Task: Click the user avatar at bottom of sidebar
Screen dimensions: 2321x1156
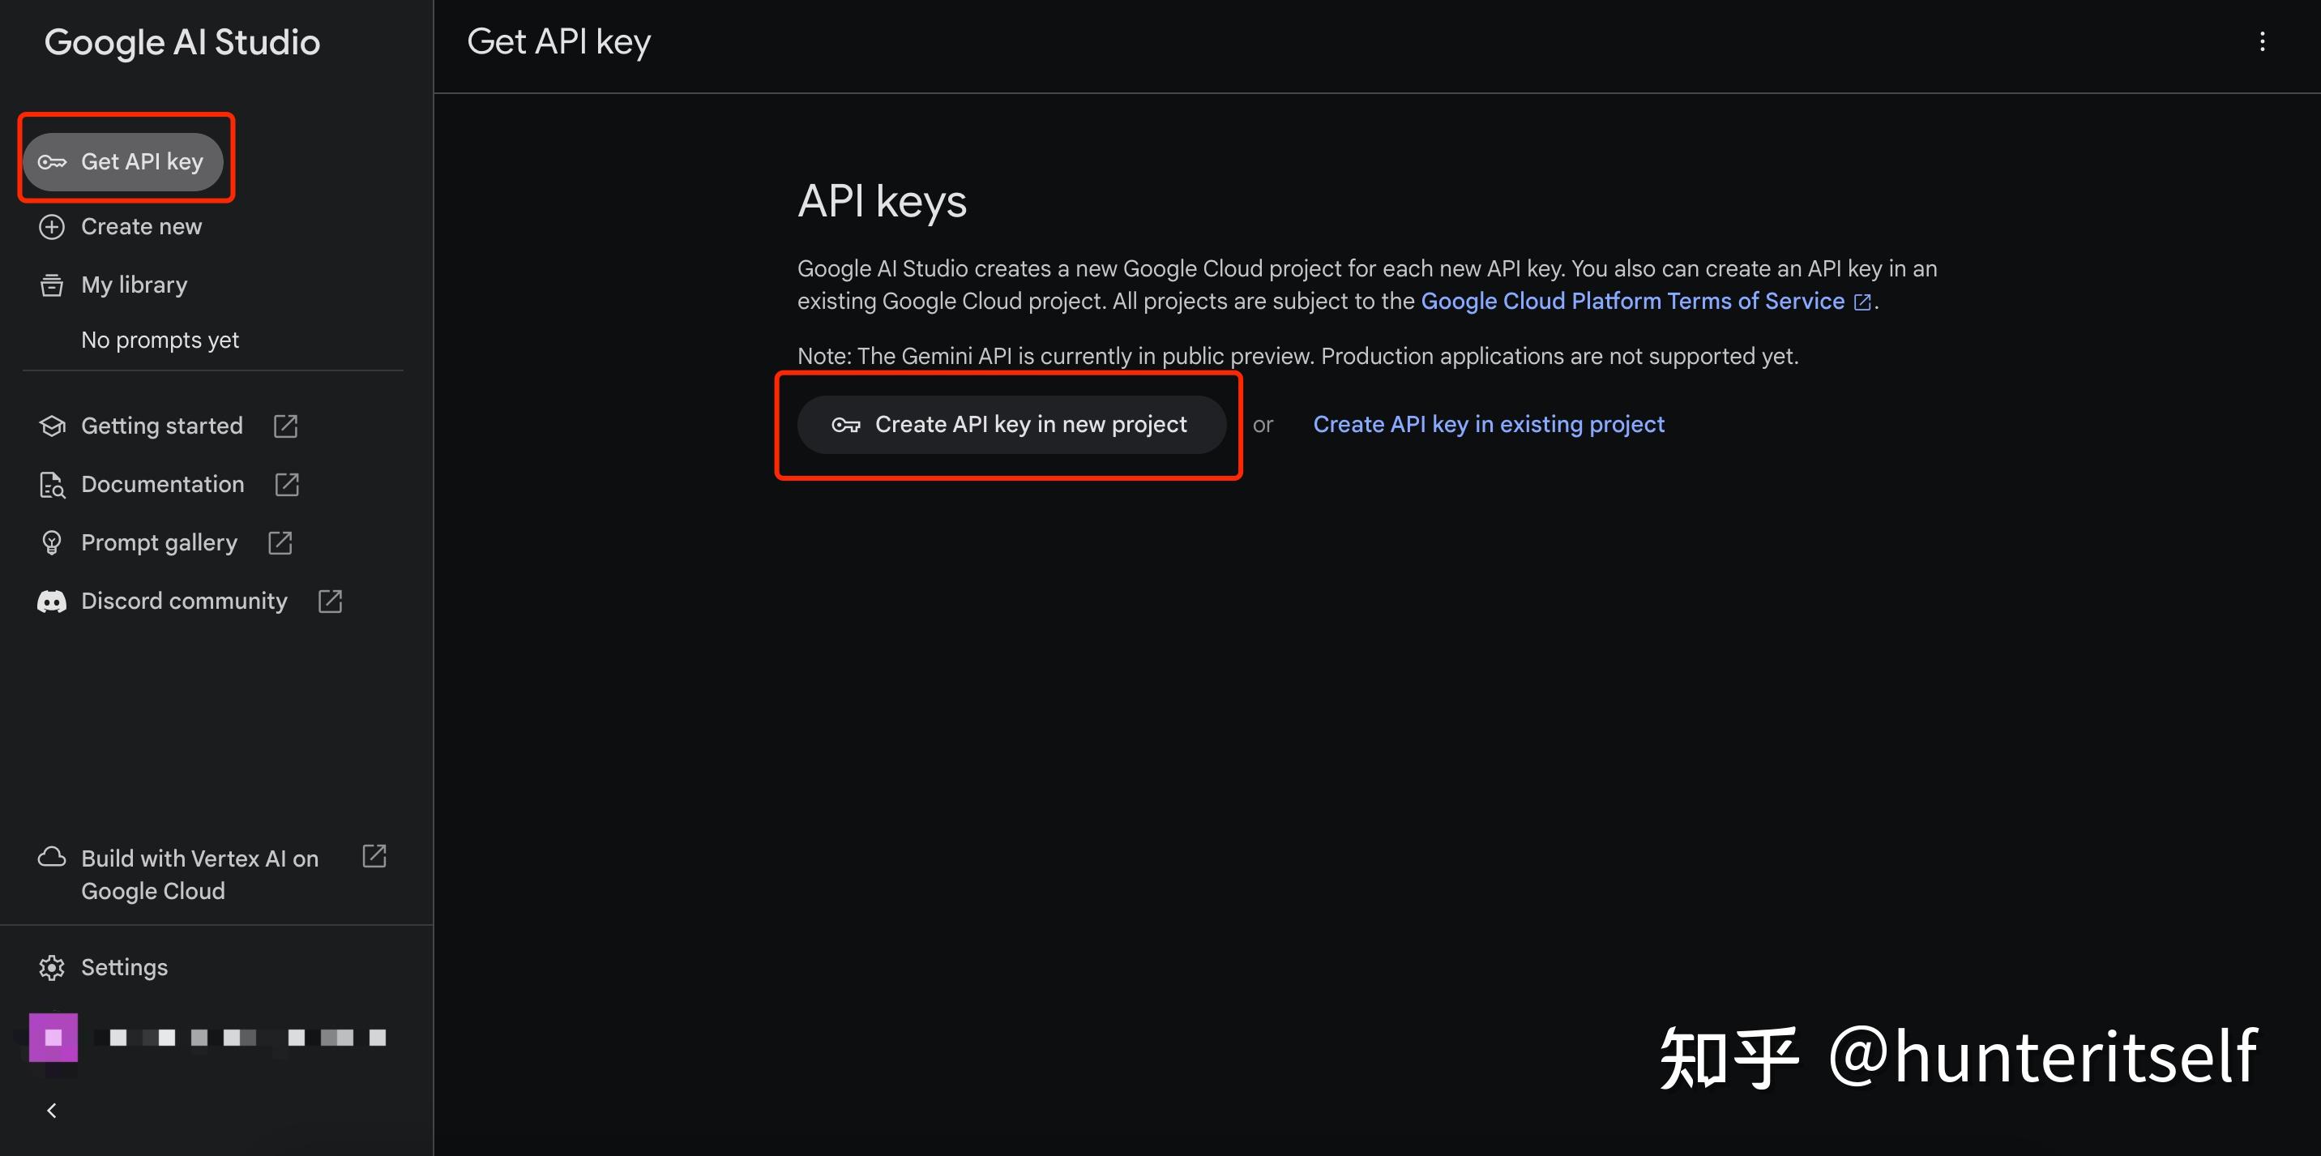Action: coord(53,1038)
